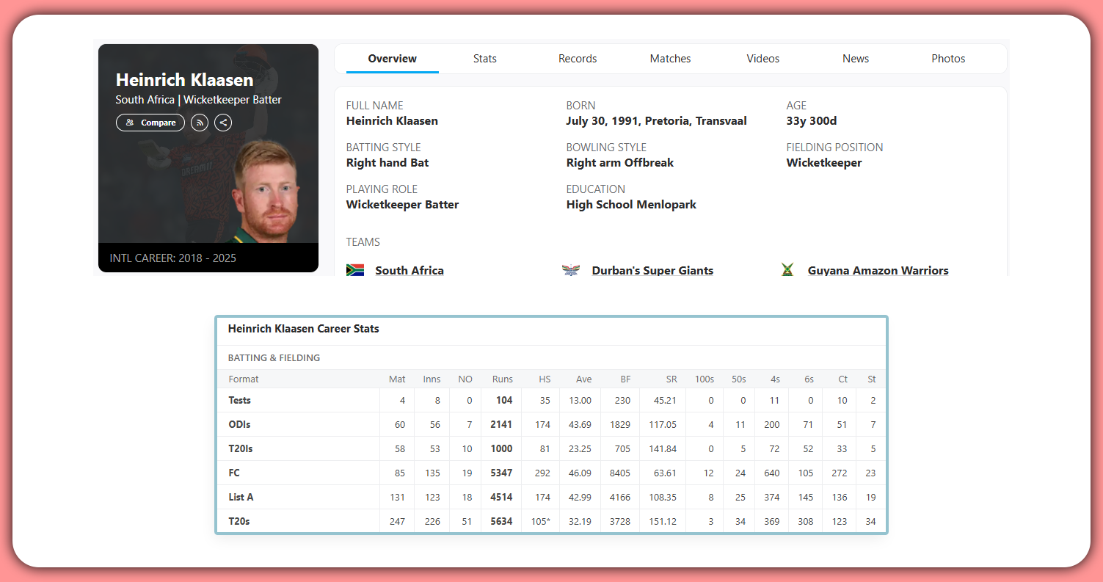
Task: Open the News tab
Action: [856, 58]
